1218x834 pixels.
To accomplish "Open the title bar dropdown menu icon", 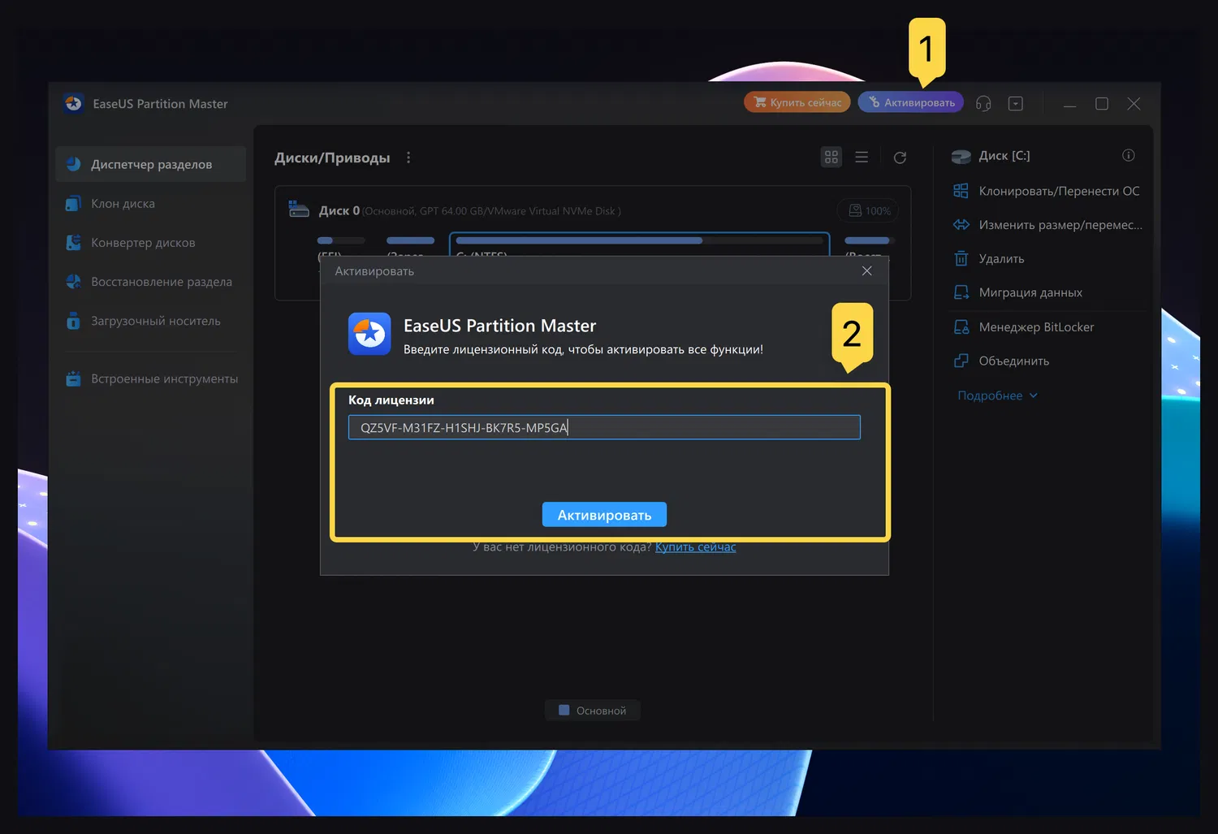I will pyautogui.click(x=1016, y=103).
